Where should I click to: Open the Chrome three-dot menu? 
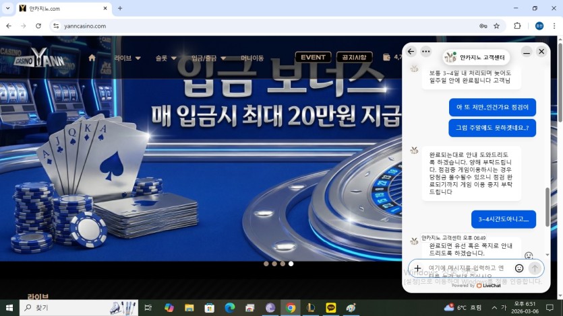click(554, 26)
